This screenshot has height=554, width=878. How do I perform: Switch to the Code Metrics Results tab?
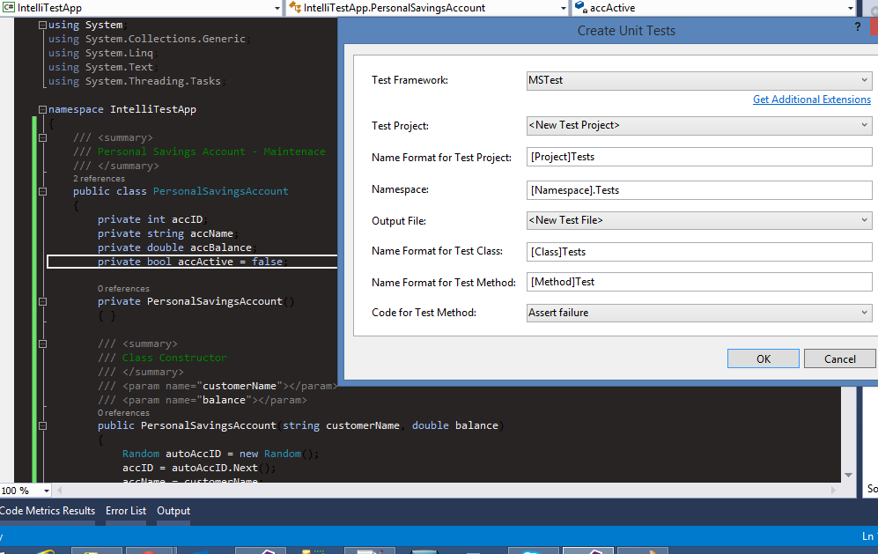click(x=48, y=511)
